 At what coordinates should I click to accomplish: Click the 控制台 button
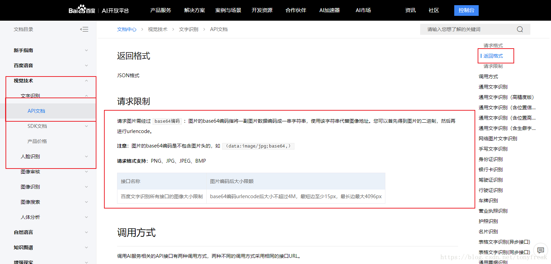[x=466, y=10]
